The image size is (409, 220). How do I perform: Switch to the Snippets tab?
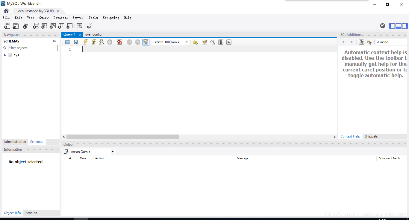(x=371, y=136)
